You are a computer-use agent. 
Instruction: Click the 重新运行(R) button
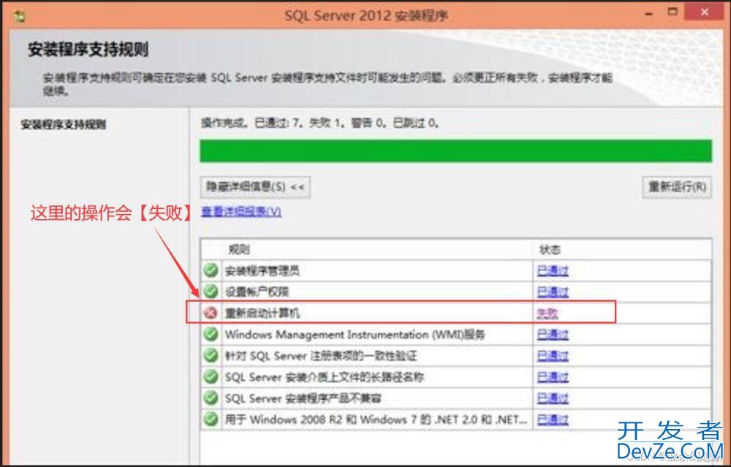[677, 187]
